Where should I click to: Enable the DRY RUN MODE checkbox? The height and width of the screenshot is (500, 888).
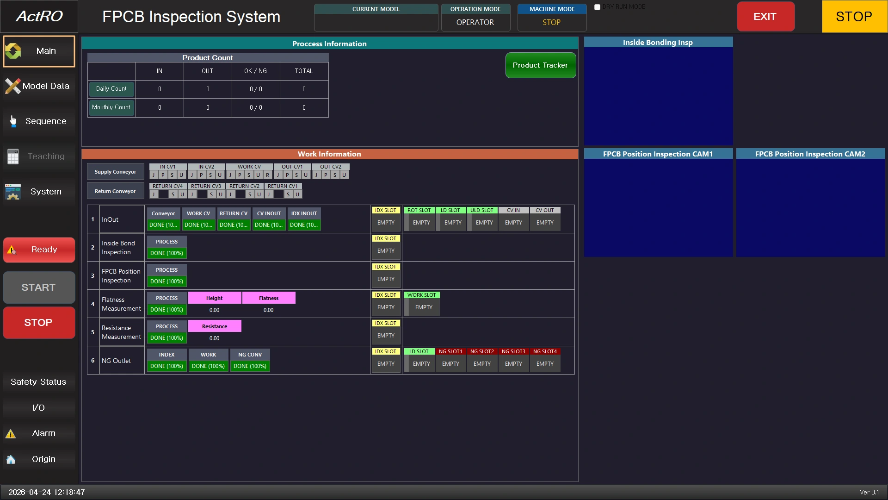(597, 7)
